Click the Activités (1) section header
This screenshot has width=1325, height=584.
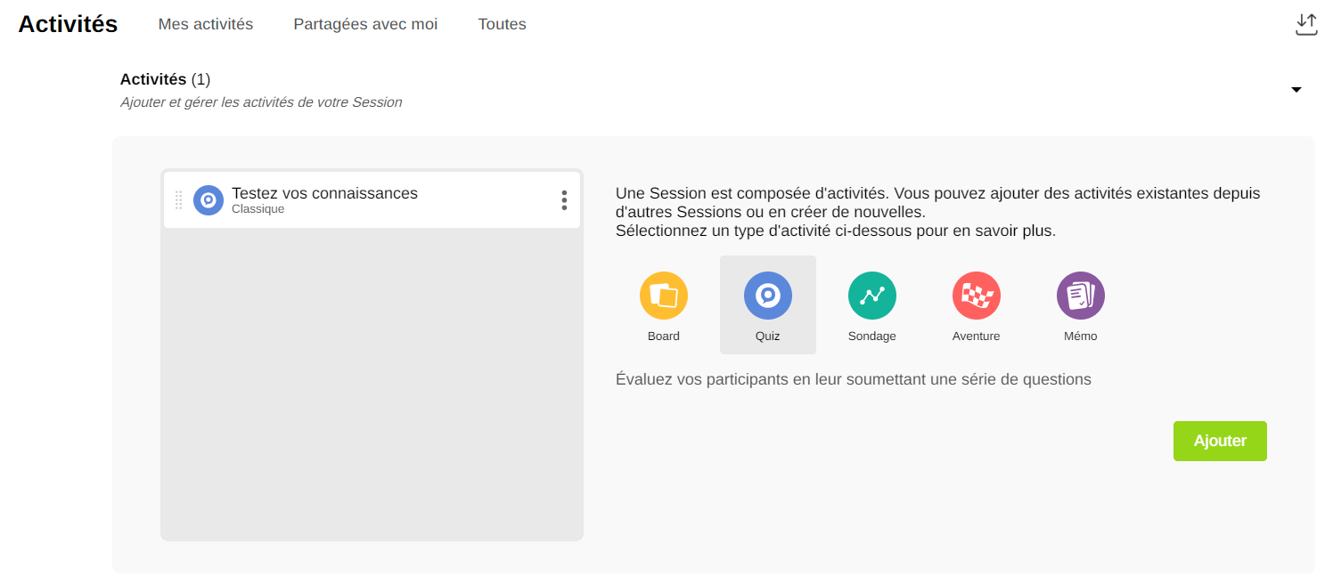165,80
